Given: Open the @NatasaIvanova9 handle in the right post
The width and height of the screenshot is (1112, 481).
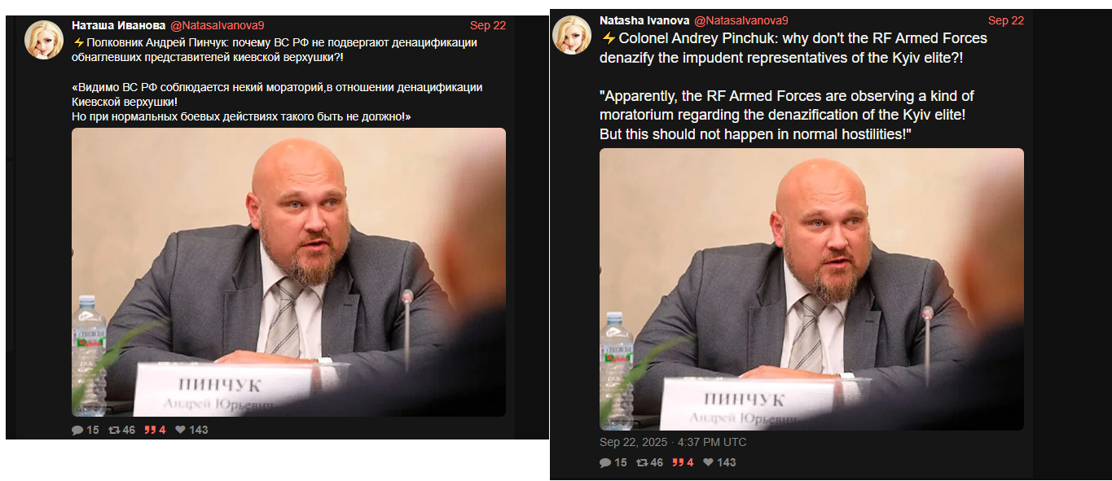Looking at the screenshot, I should click(x=741, y=20).
